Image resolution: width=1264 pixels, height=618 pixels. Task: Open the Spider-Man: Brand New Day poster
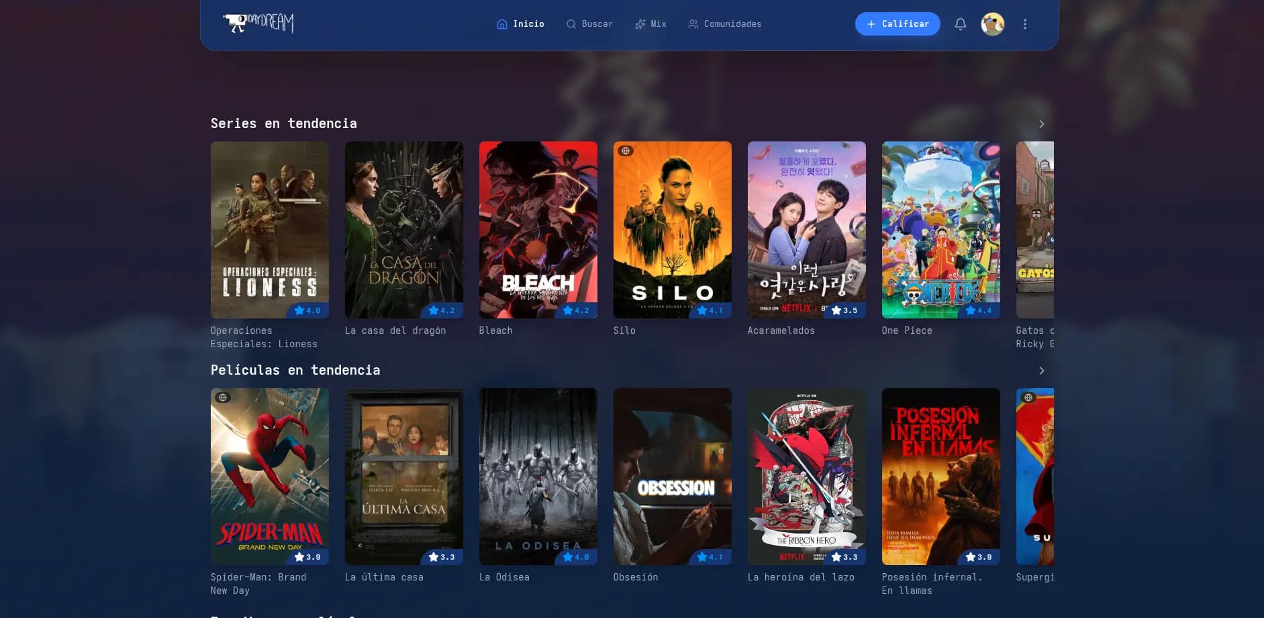coord(270,477)
